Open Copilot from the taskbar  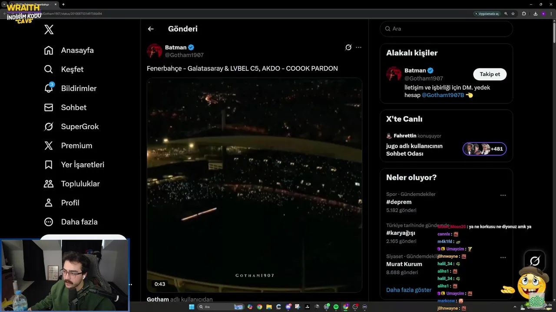coord(250,307)
